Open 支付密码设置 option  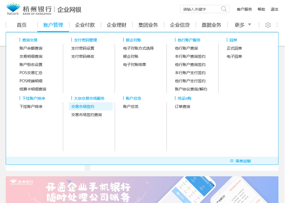point(83,48)
